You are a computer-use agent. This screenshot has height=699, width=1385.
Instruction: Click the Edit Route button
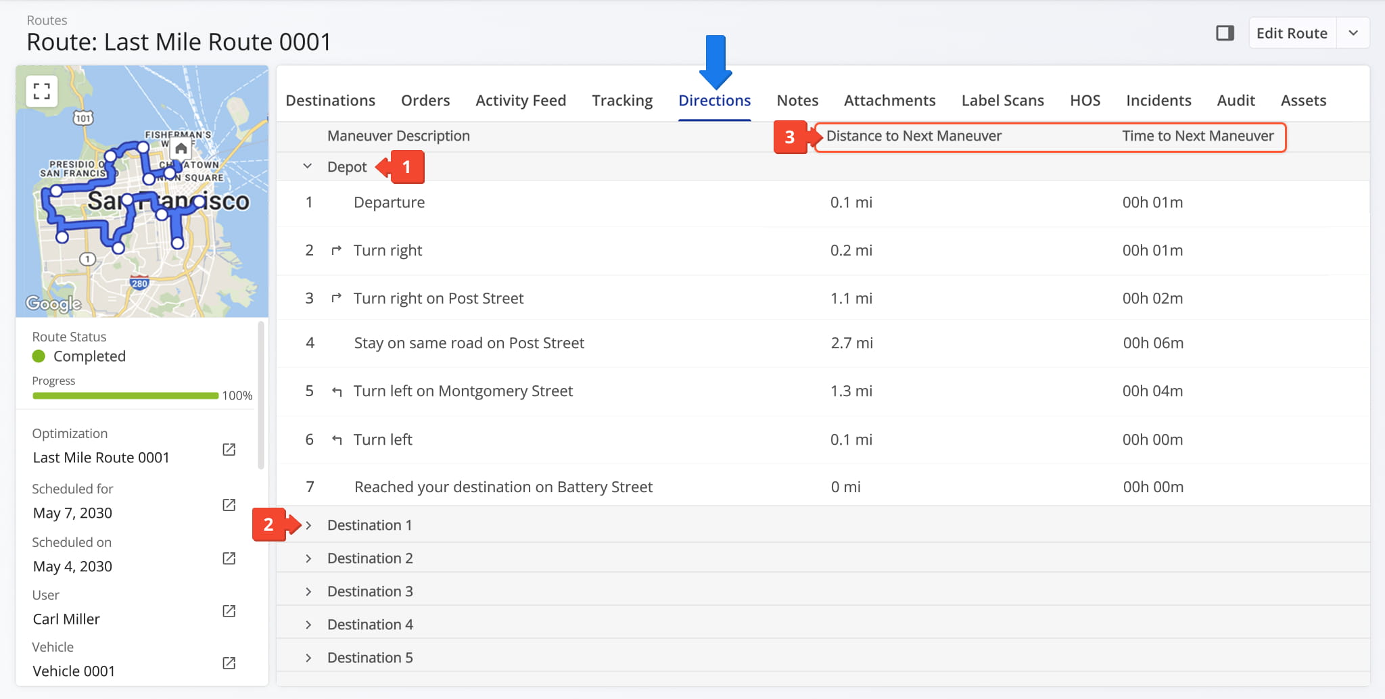[1292, 33]
